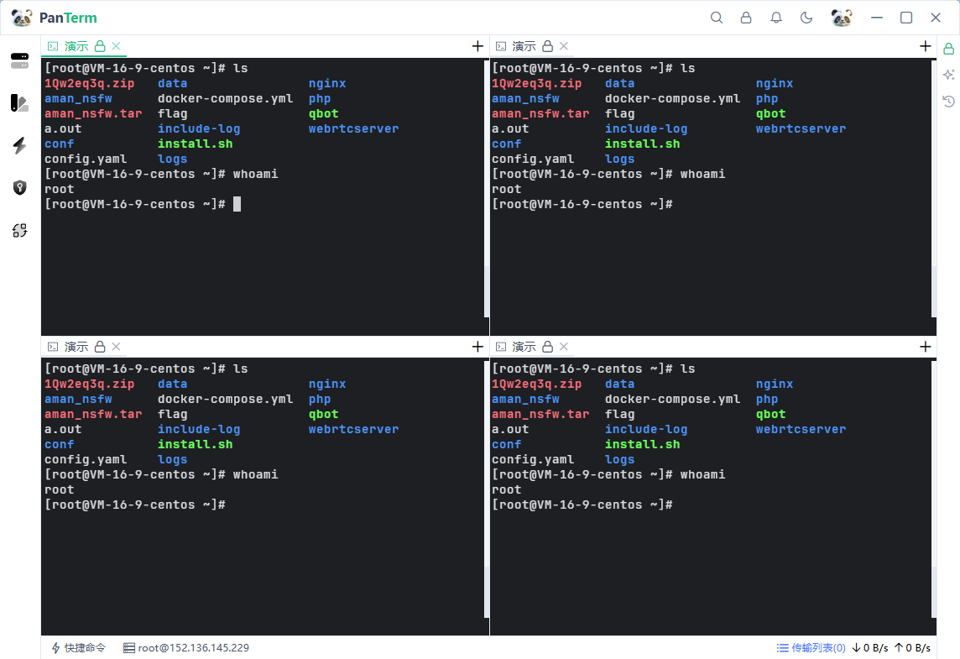Expand the 传输列表(0) transfer list
960x659 pixels.
click(811, 648)
